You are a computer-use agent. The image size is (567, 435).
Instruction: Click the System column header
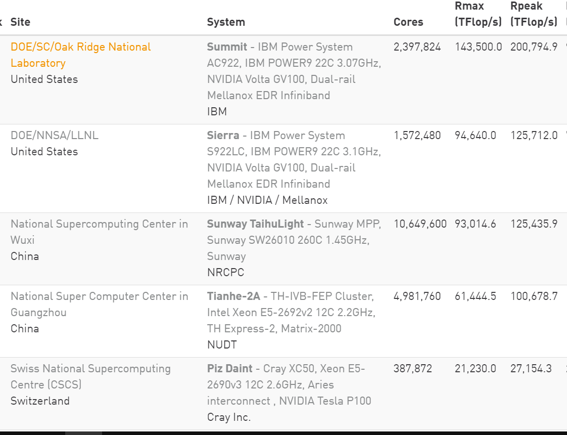226,22
